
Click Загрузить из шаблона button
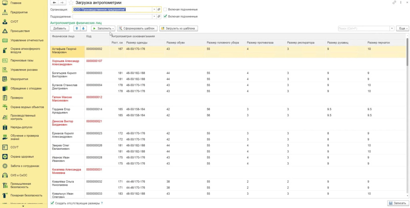[179, 28]
